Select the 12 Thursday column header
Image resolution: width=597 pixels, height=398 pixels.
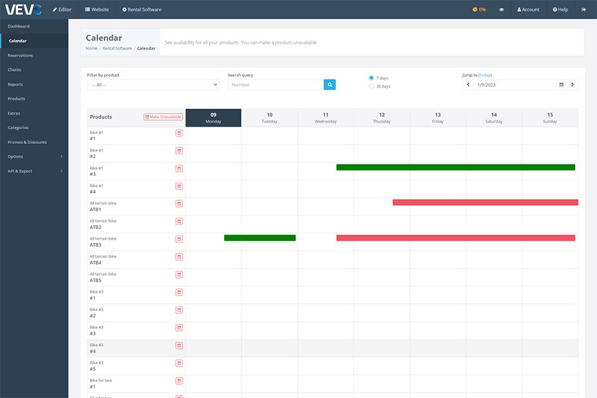coord(382,117)
